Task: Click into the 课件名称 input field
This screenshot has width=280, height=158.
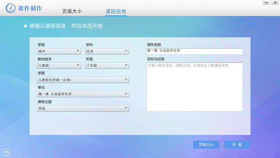Action: 195,51
